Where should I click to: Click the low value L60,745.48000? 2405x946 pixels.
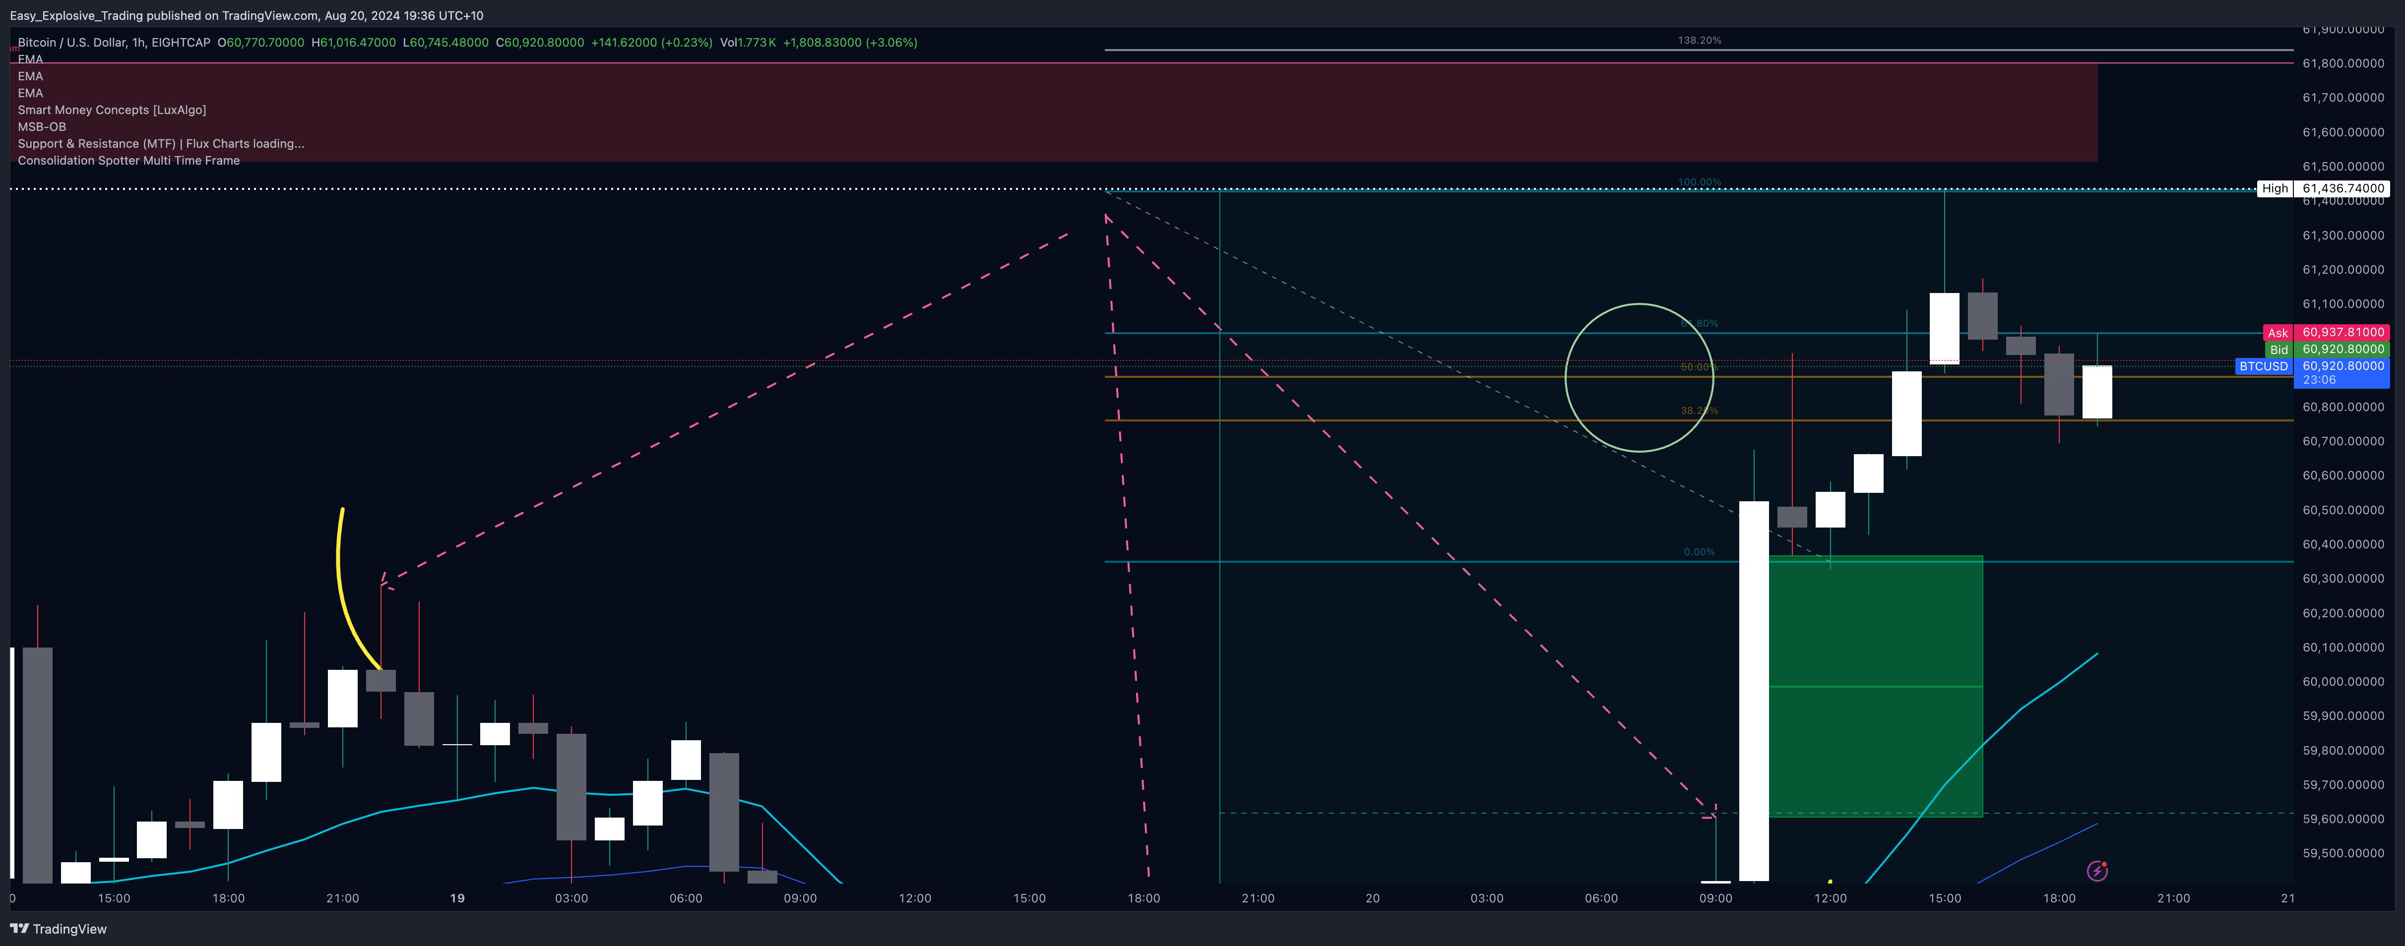tap(445, 42)
